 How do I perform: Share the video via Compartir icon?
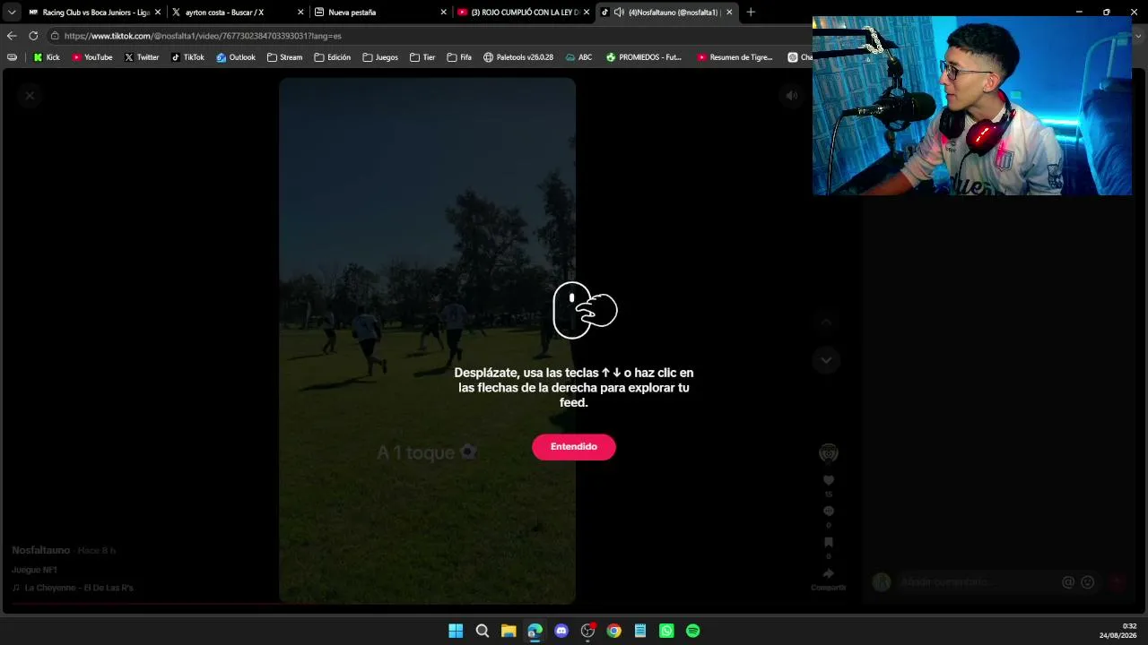pos(829,573)
